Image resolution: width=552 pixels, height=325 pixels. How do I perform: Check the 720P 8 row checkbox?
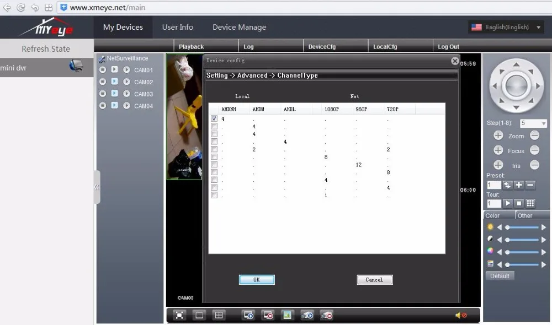click(214, 172)
